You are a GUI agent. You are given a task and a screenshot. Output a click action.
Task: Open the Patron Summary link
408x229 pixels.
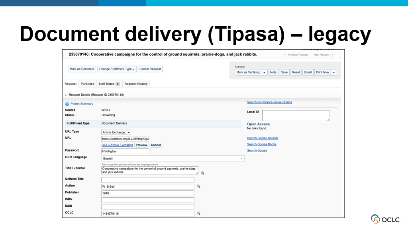[x=82, y=104]
